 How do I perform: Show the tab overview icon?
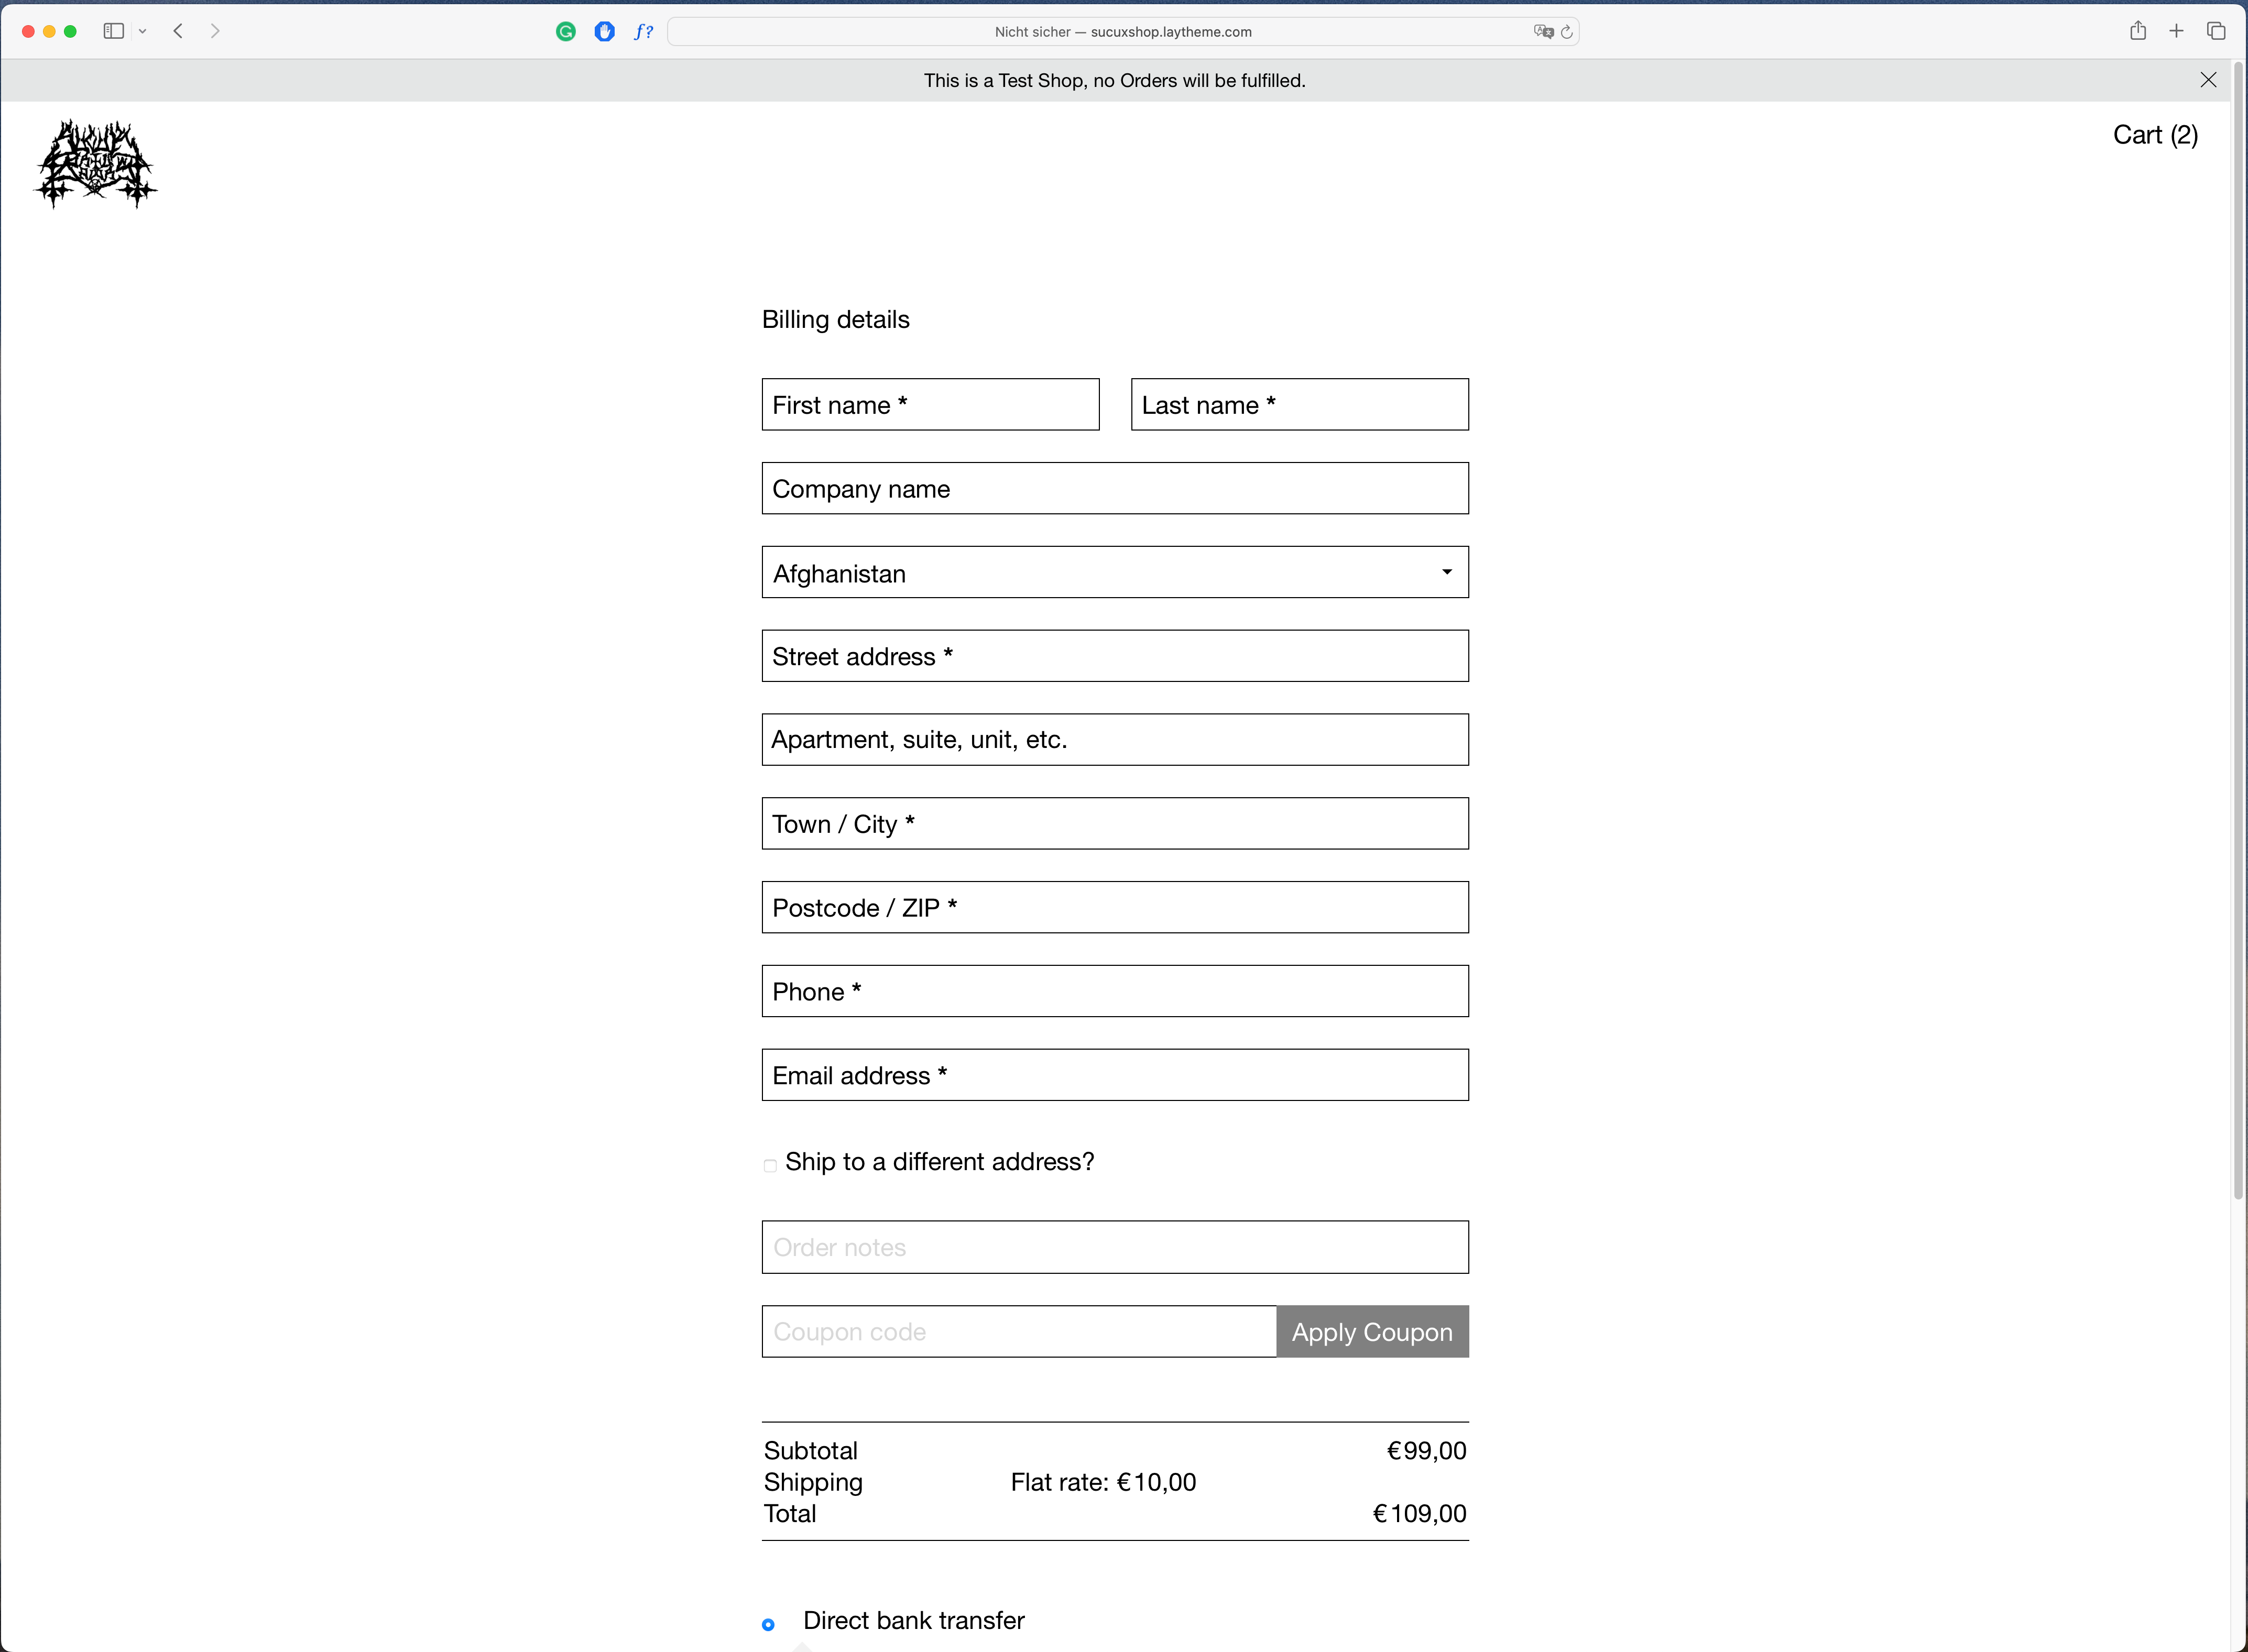tap(2216, 31)
